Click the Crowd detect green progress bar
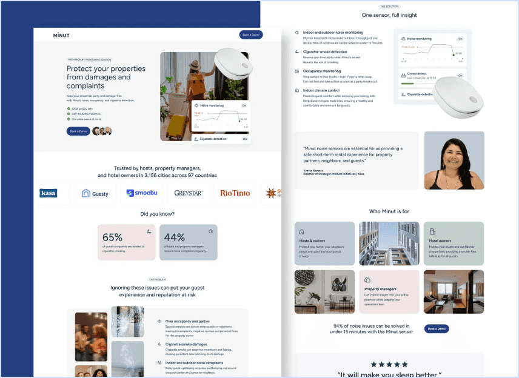519x378 pixels. coord(409,84)
